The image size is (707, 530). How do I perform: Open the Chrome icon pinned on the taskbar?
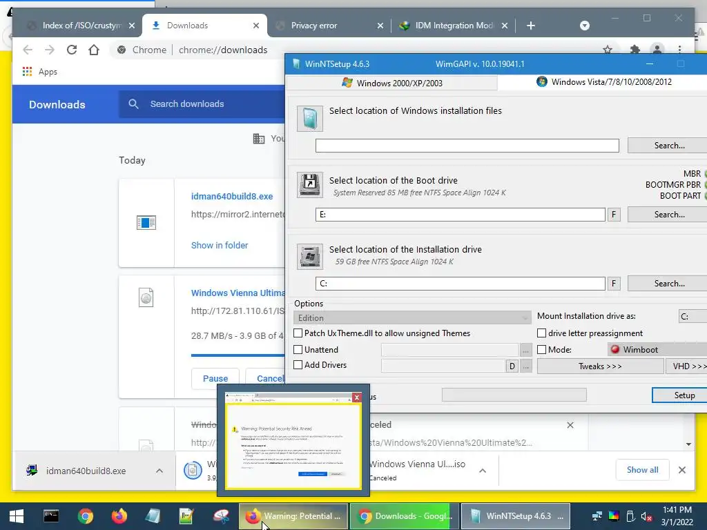85,516
